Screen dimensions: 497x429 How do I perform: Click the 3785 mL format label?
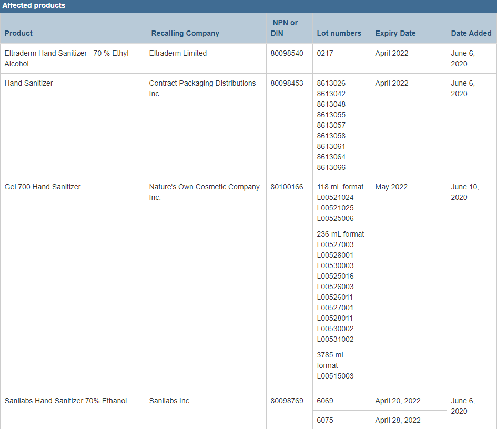[331, 360]
